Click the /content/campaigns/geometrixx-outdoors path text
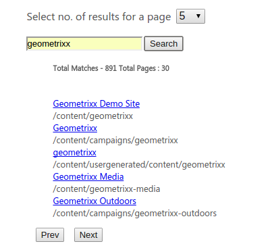Image resolution: width=274 pixels, height=248 pixels. click(135, 214)
